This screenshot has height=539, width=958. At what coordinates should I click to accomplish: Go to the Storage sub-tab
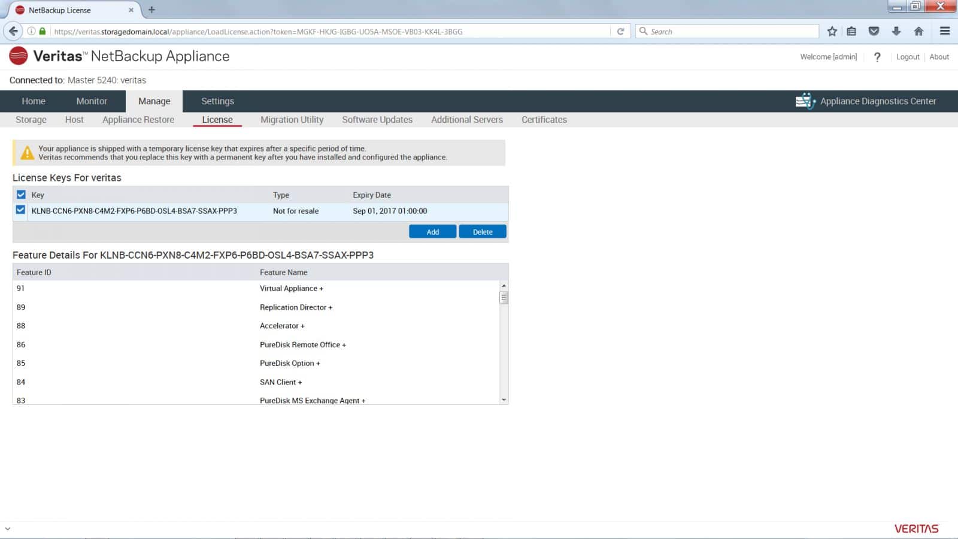click(x=31, y=120)
